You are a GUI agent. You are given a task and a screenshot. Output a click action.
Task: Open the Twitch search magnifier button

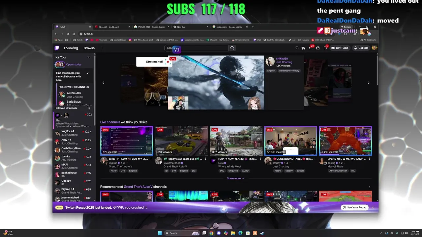232,48
